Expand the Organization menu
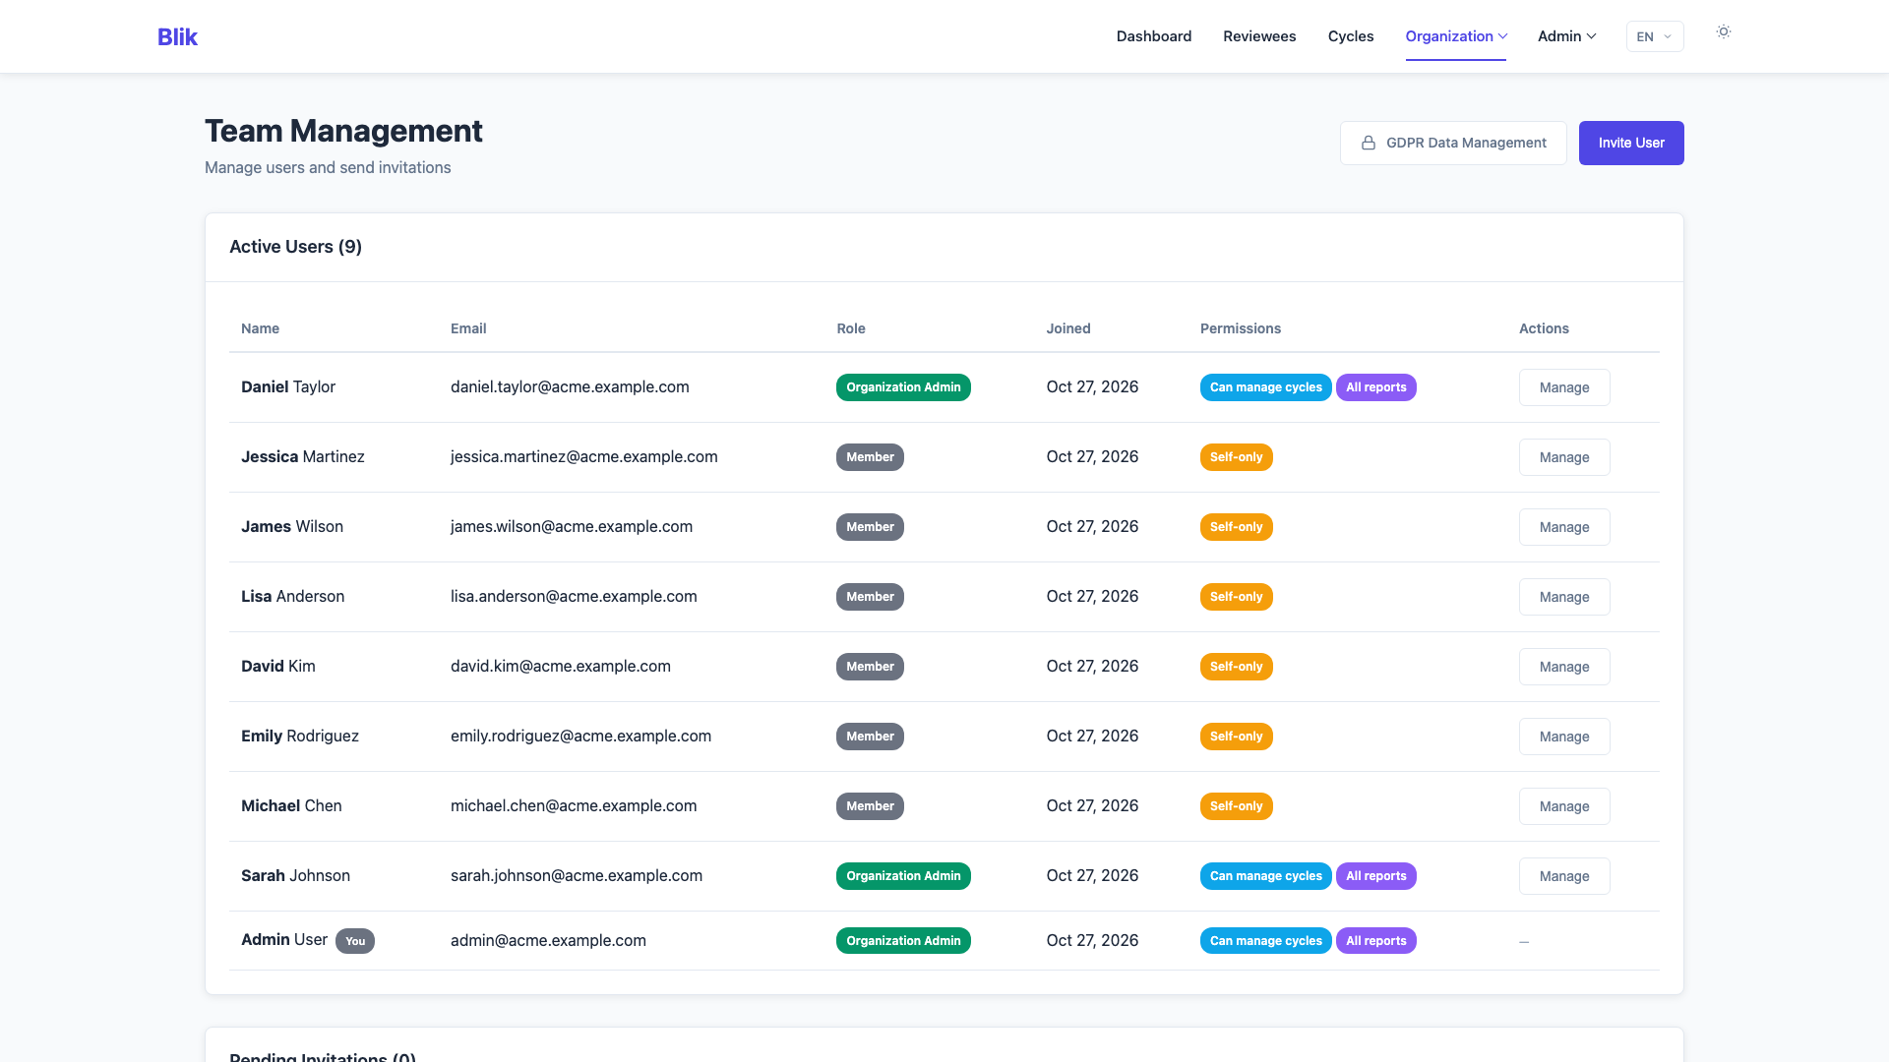Image resolution: width=1889 pixels, height=1062 pixels. pyautogui.click(x=1455, y=36)
